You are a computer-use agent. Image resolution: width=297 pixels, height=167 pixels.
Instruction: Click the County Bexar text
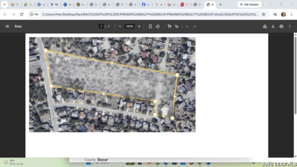tap(97, 160)
